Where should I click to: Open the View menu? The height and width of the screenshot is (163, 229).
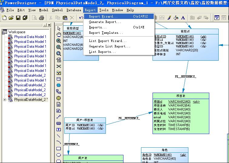[x=32, y=10]
